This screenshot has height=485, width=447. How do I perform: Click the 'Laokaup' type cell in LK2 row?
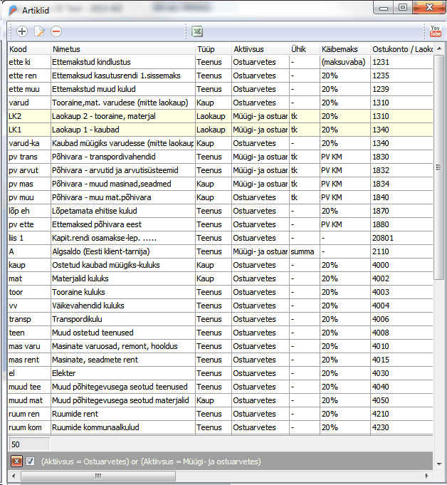[214, 116]
